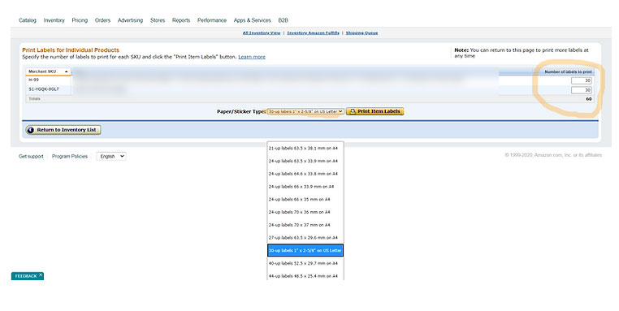Open the English language dropdown
Image resolution: width=619 pixels, height=311 pixels.
tap(111, 156)
